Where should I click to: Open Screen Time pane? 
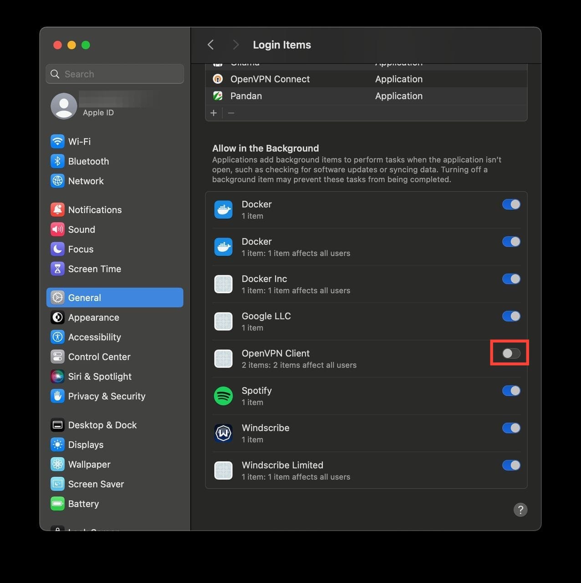click(x=115, y=269)
